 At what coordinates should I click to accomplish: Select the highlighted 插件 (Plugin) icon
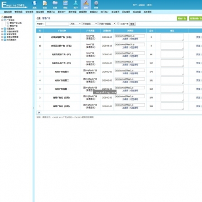click(86, 4)
